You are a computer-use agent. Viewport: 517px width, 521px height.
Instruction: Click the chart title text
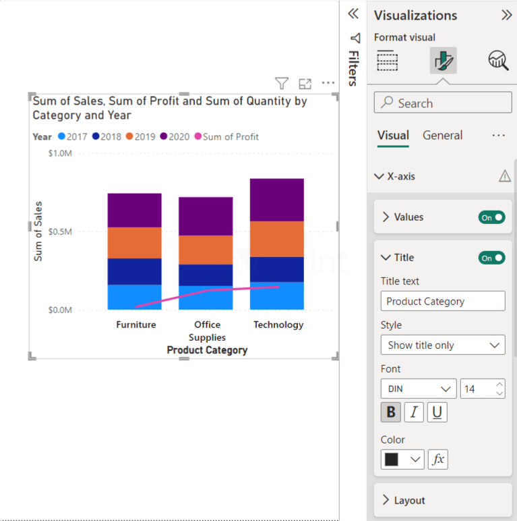click(x=170, y=108)
